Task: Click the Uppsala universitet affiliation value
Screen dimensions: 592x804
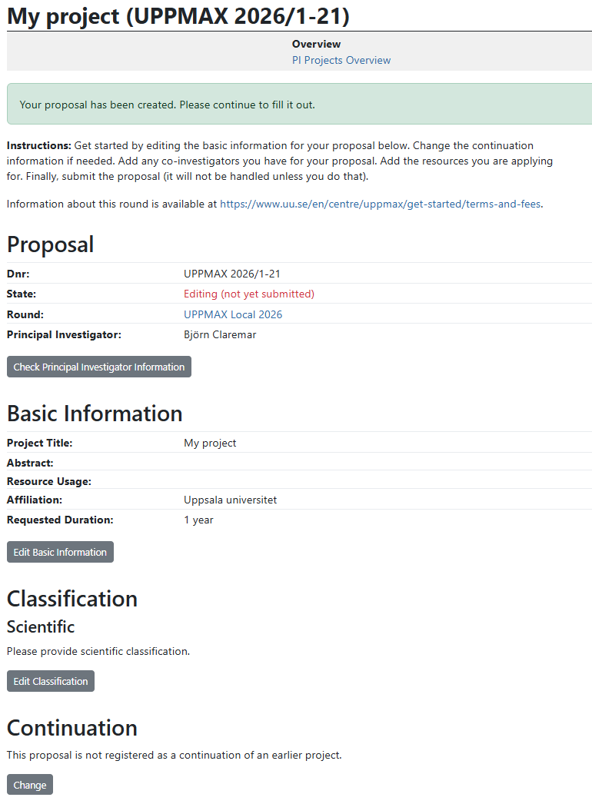Action: pyautogui.click(x=230, y=500)
